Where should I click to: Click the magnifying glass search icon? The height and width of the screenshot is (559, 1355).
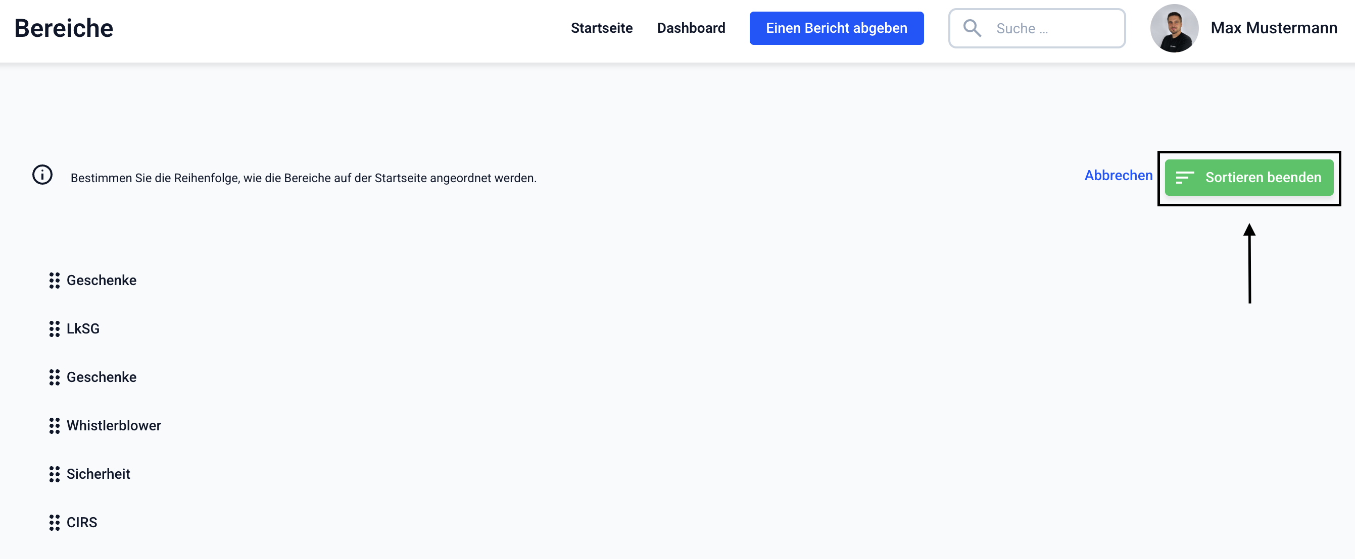point(972,28)
